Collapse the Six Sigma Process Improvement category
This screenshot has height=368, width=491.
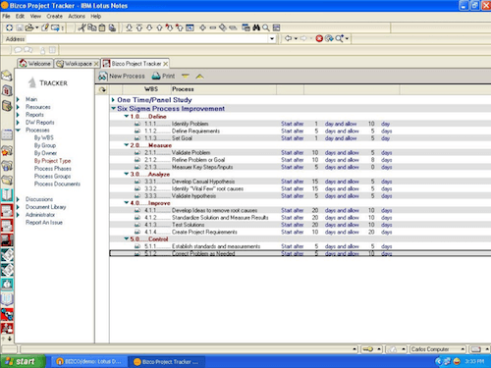pos(113,108)
